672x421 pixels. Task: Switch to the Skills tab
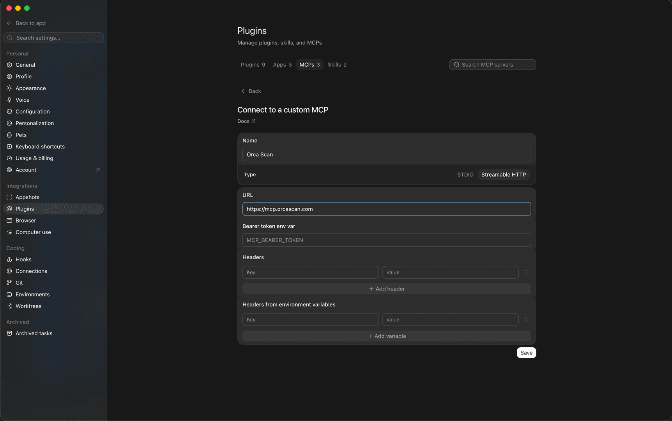[337, 65]
